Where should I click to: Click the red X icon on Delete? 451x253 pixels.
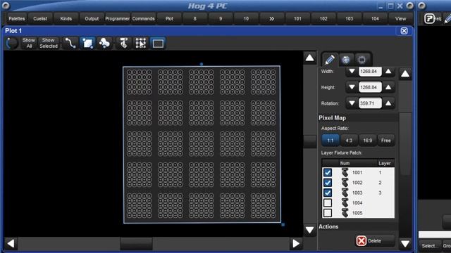point(362,241)
